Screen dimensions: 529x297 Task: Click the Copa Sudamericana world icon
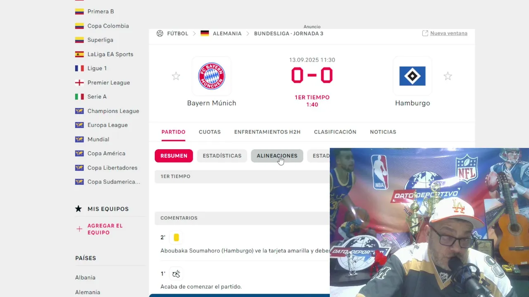(79, 182)
